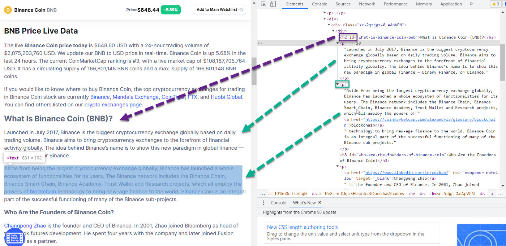Open the FTX link
Screen dimensions: 506x246
(x=193, y=97)
